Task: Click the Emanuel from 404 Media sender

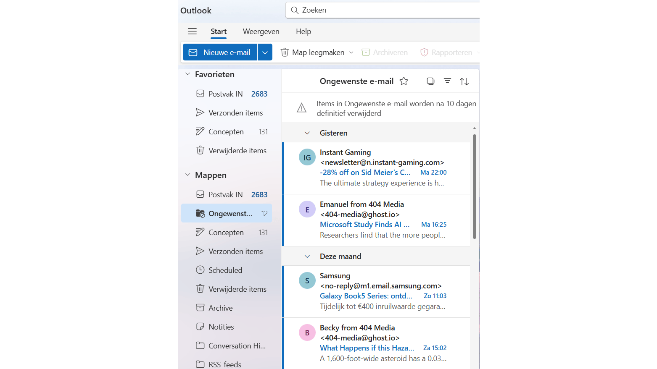Action: [x=362, y=204]
